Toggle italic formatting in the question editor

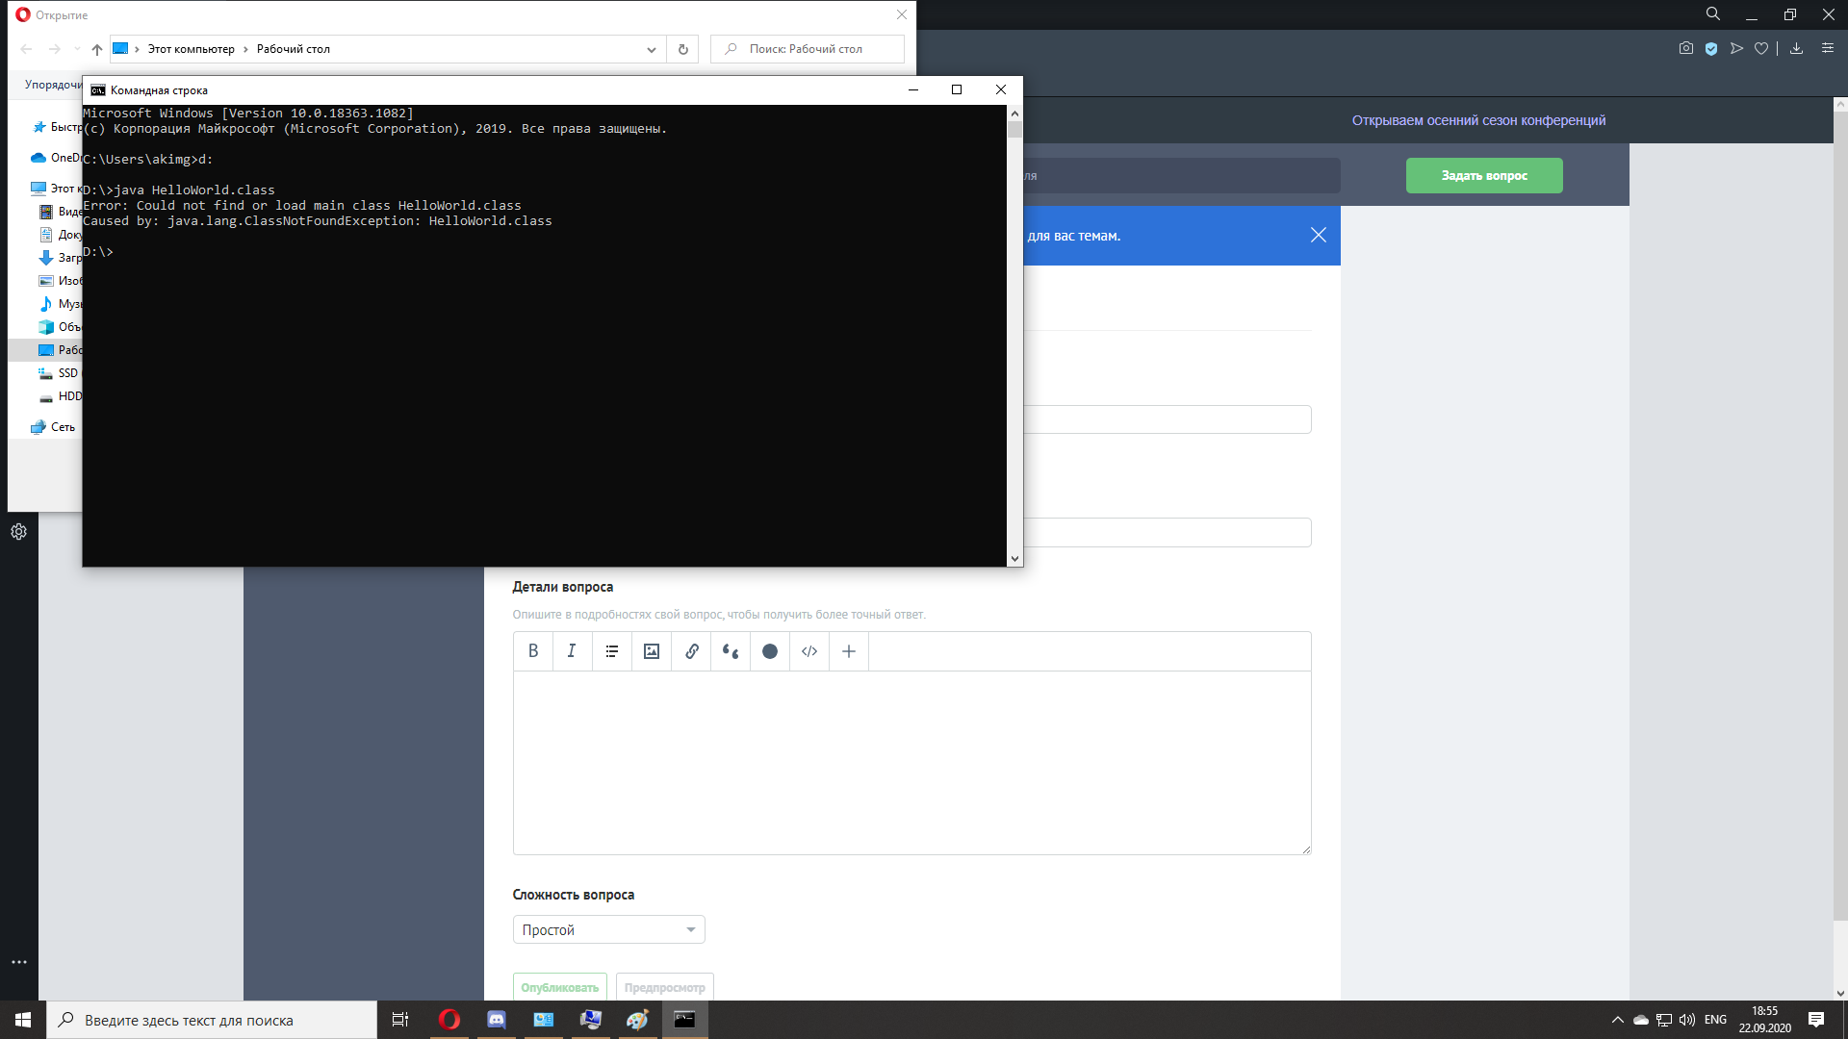pyautogui.click(x=572, y=651)
